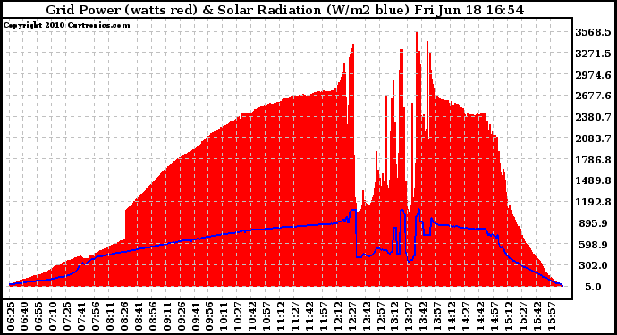Select the 07:56 x-axis label
The height and width of the screenshot is (335, 617).
point(96,315)
